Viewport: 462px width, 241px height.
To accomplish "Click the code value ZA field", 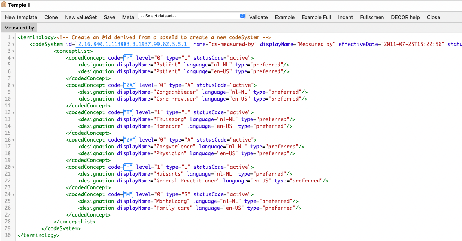I will (x=129, y=85).
